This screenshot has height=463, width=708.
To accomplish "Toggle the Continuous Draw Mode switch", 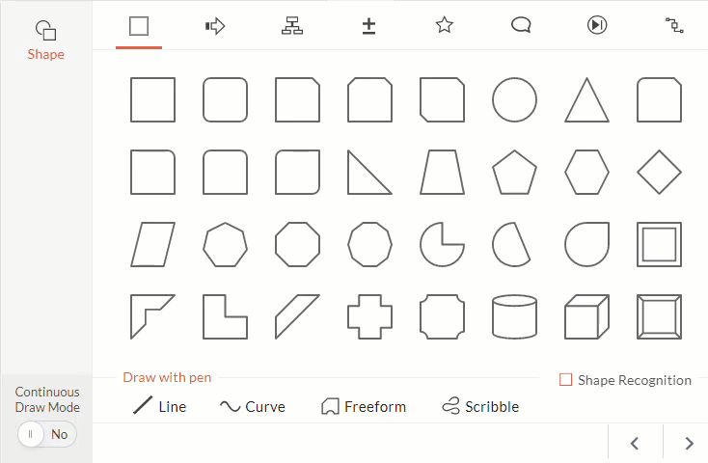I will (x=47, y=434).
